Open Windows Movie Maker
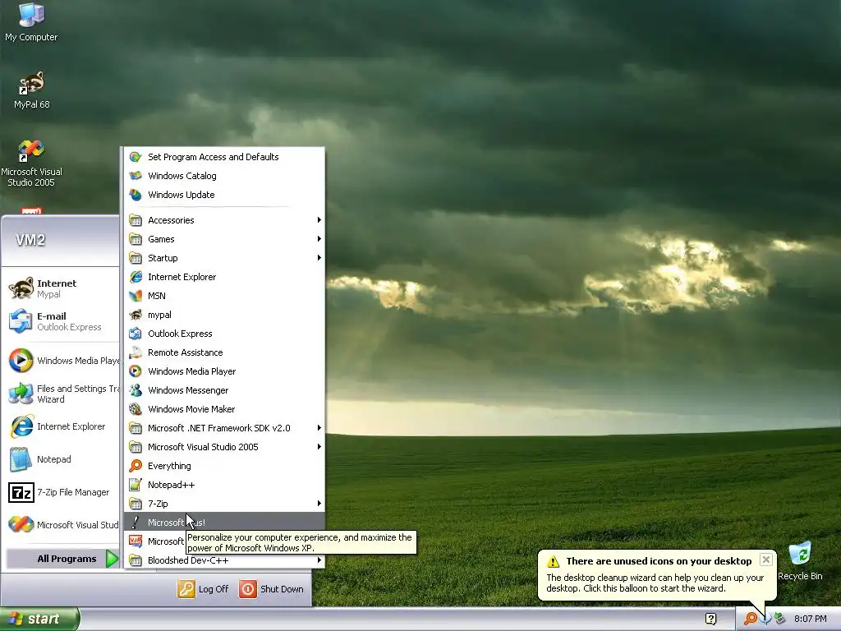 (224, 409)
